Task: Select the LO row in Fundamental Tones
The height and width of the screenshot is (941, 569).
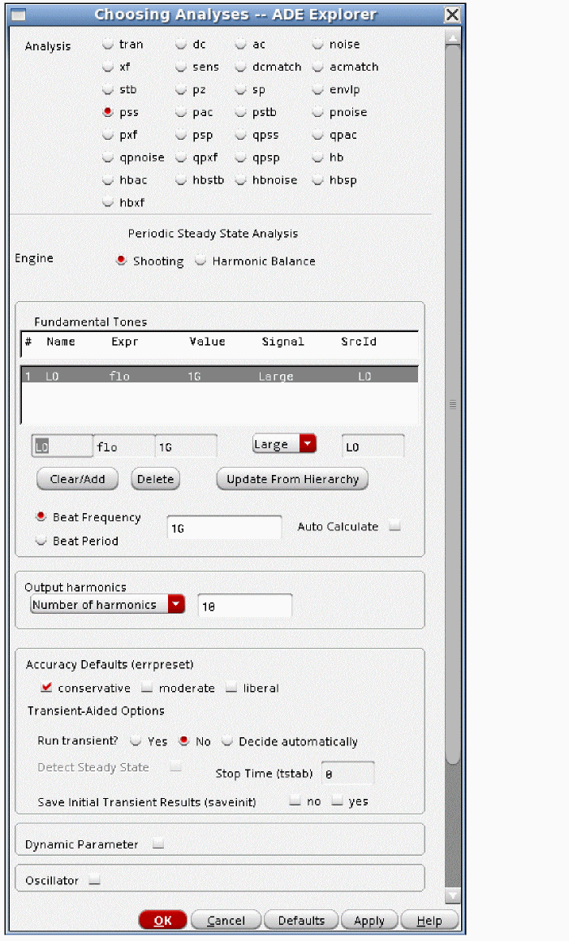Action: pyautogui.click(x=219, y=376)
